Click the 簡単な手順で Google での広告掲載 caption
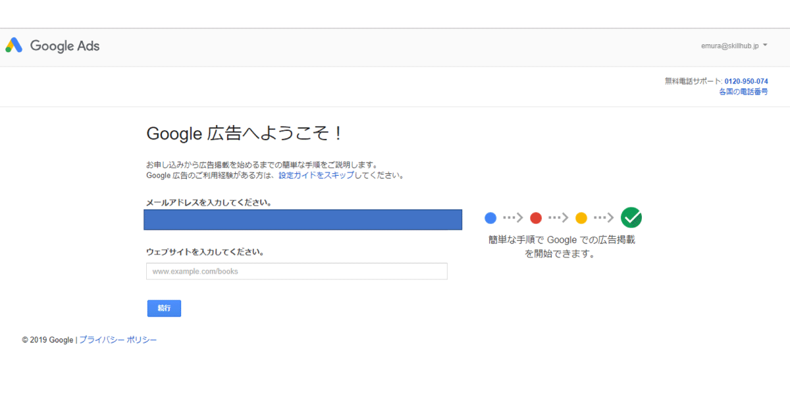Viewport: 790px width, 395px height. 562,246
